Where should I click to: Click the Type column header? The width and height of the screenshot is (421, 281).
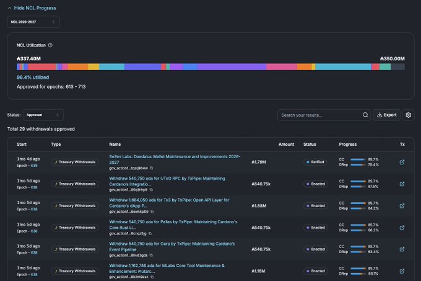[56, 145]
